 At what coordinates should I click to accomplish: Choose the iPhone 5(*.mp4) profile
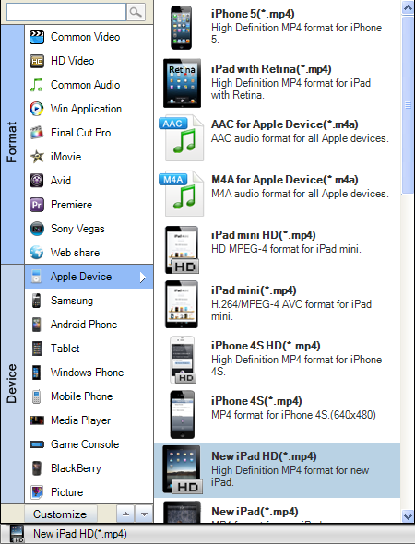(278, 28)
